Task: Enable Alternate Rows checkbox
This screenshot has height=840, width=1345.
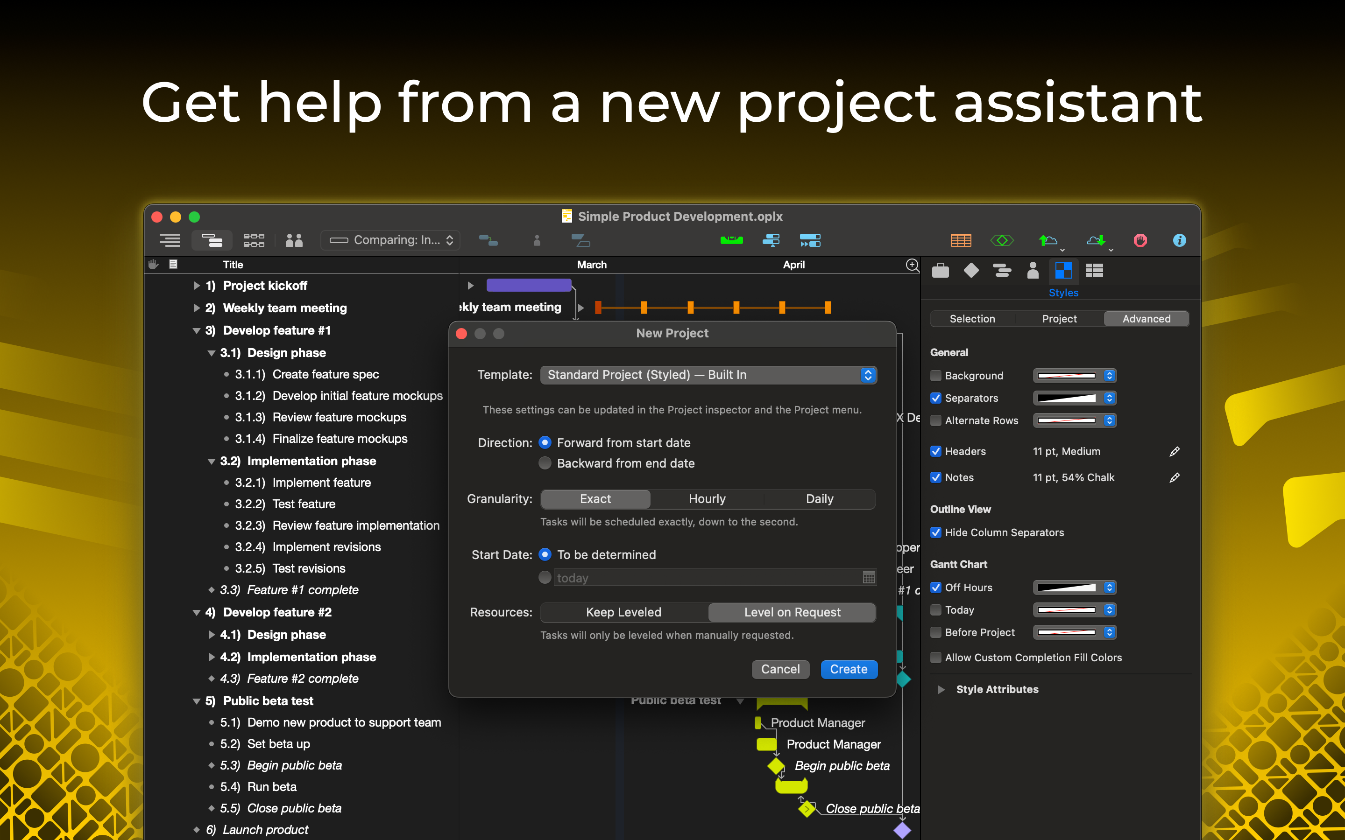Action: click(936, 420)
